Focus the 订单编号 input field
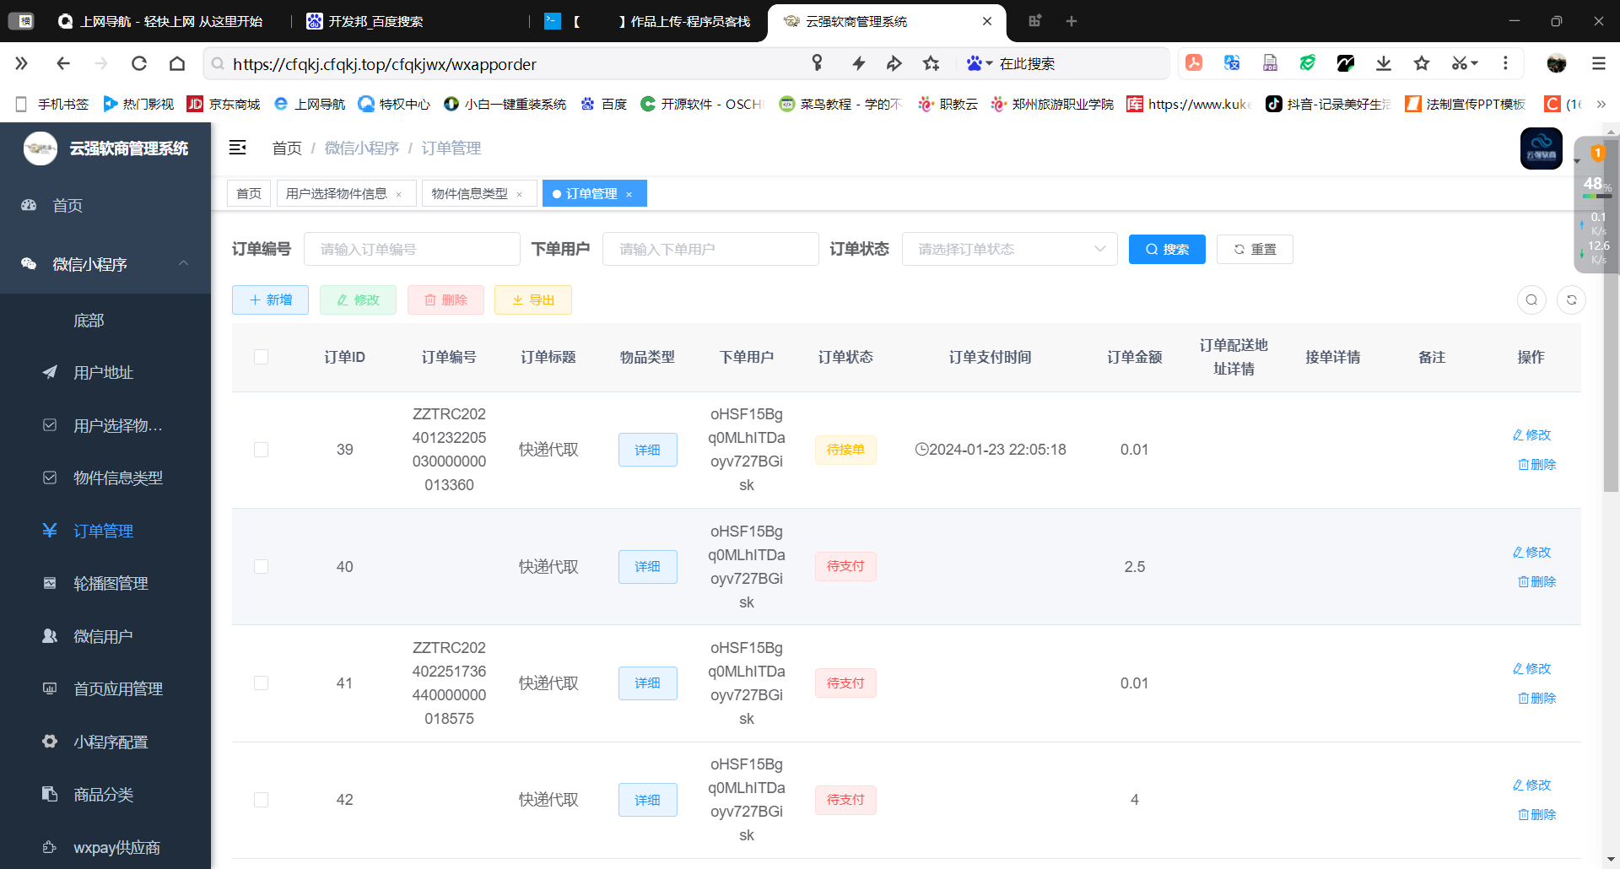1620x869 pixels. point(412,249)
